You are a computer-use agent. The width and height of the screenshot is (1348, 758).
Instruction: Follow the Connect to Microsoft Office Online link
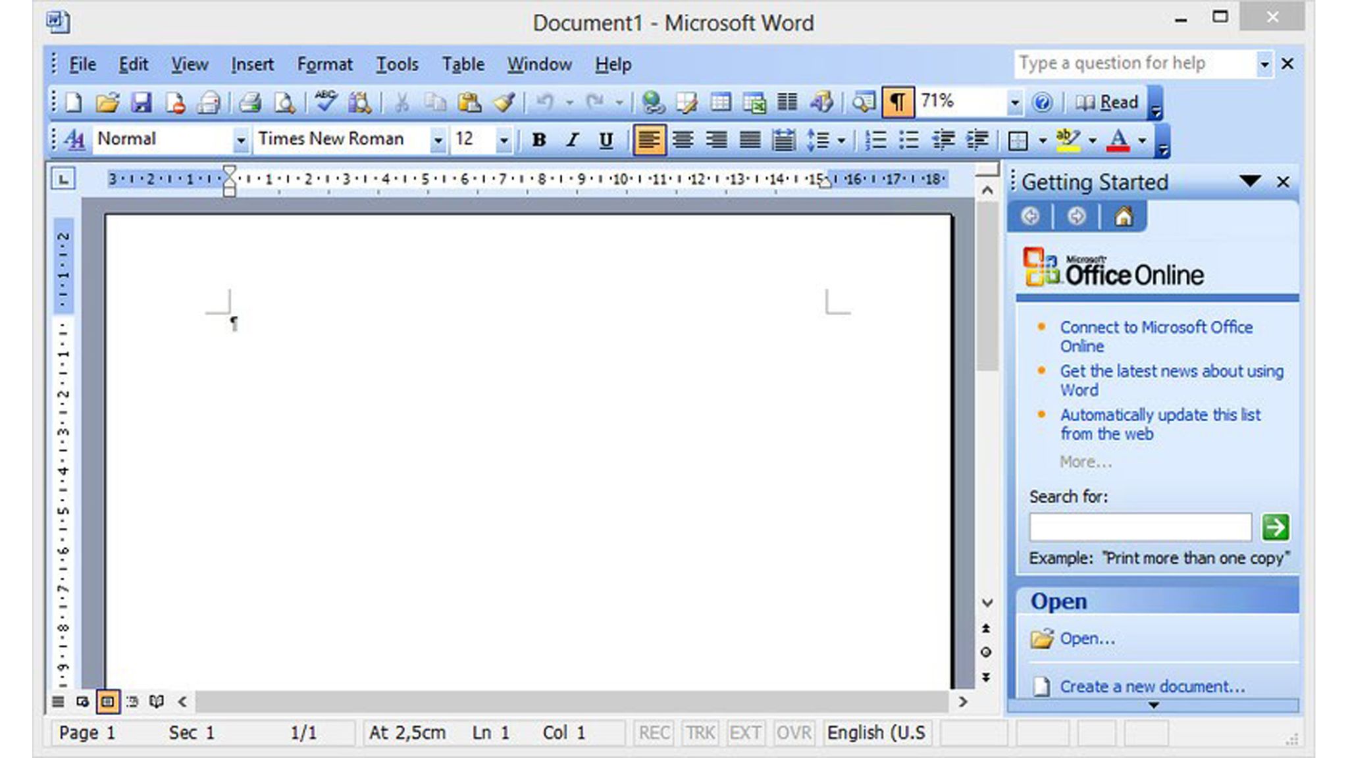(1156, 336)
